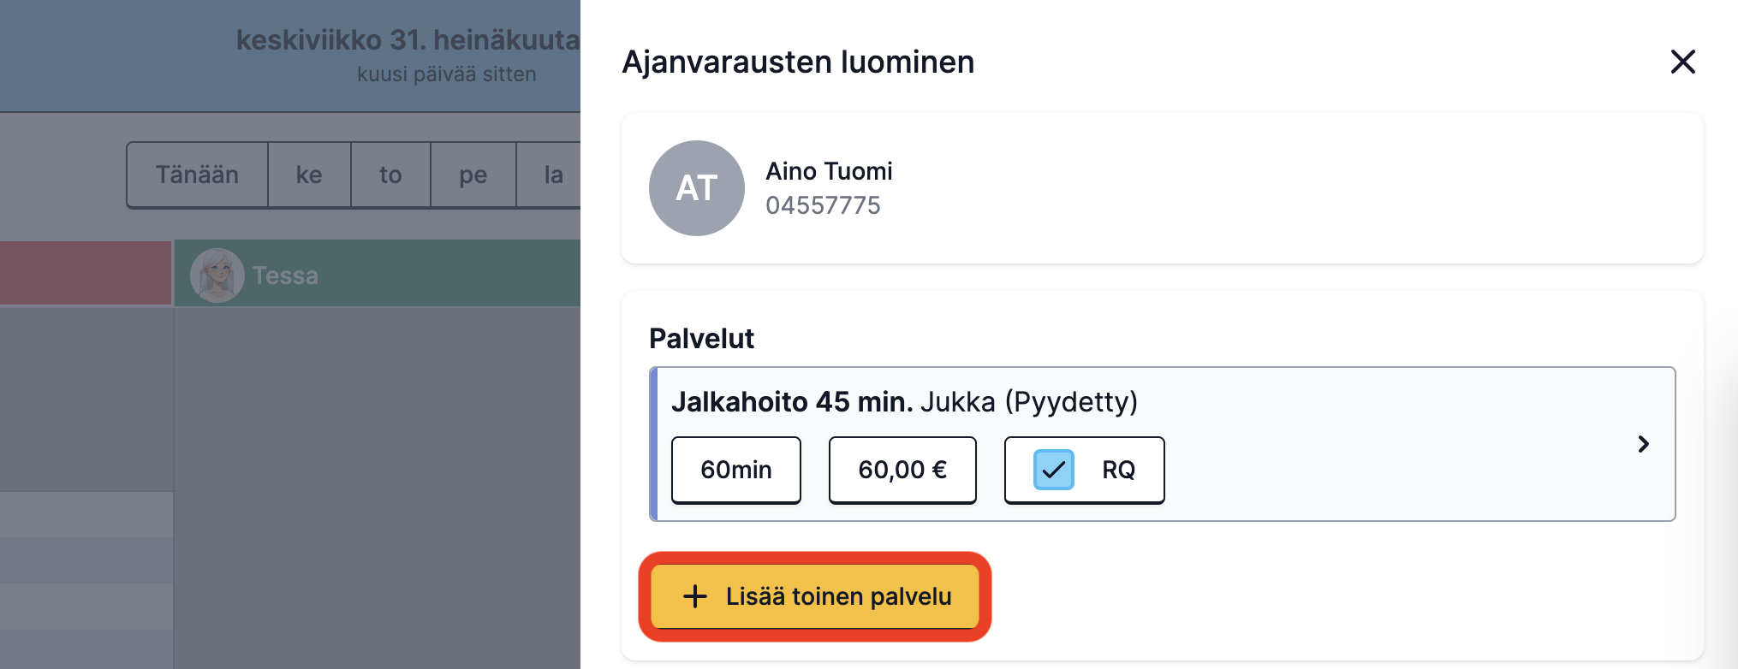1738x669 pixels.
Task: Uncheck the RQ checkbox
Action: (x=1053, y=470)
